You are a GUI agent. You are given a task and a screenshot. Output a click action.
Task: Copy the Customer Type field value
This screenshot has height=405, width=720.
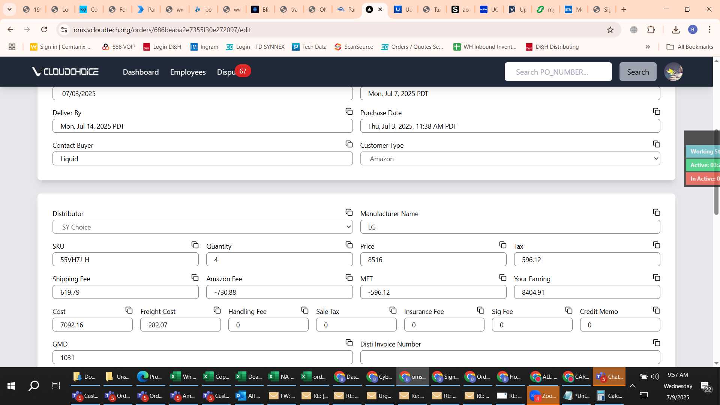pos(657,144)
